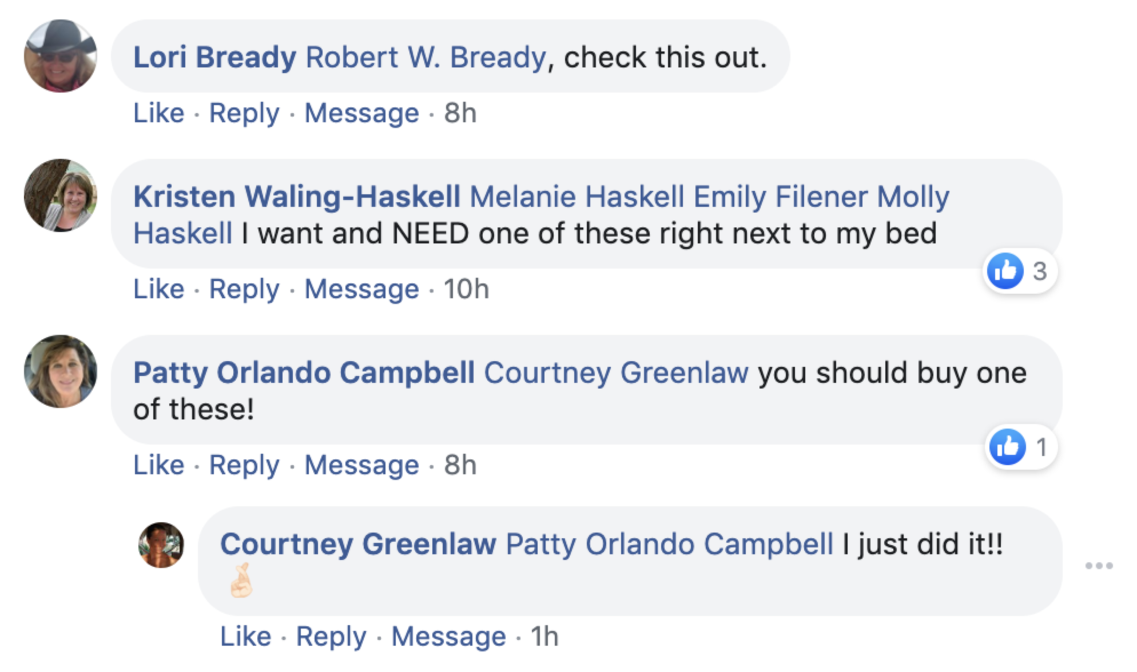Open Kristen Waling-Haskell's profile picture
Image resolution: width=1137 pixels, height=672 pixels.
(61, 195)
